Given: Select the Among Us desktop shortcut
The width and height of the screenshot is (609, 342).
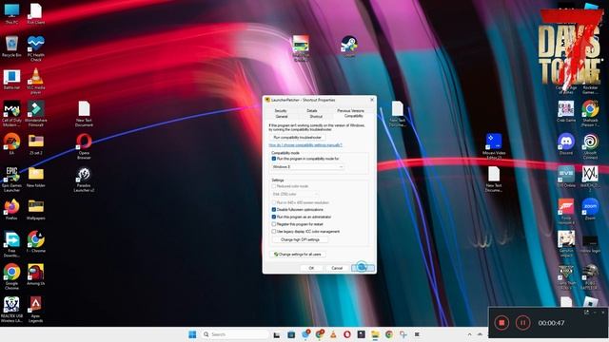Looking at the screenshot, I should point(36,275).
